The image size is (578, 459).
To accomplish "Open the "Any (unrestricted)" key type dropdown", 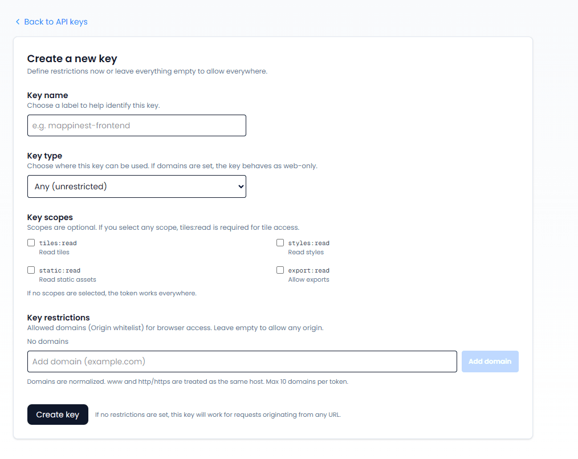I will pyautogui.click(x=137, y=186).
